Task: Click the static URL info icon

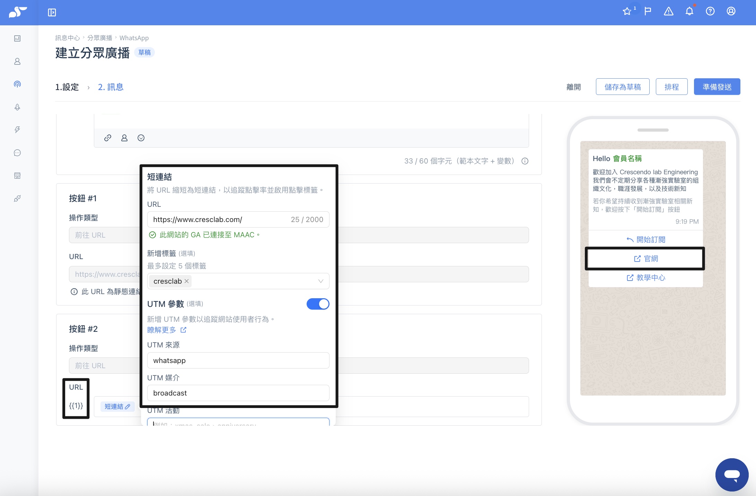Action: [x=74, y=292]
